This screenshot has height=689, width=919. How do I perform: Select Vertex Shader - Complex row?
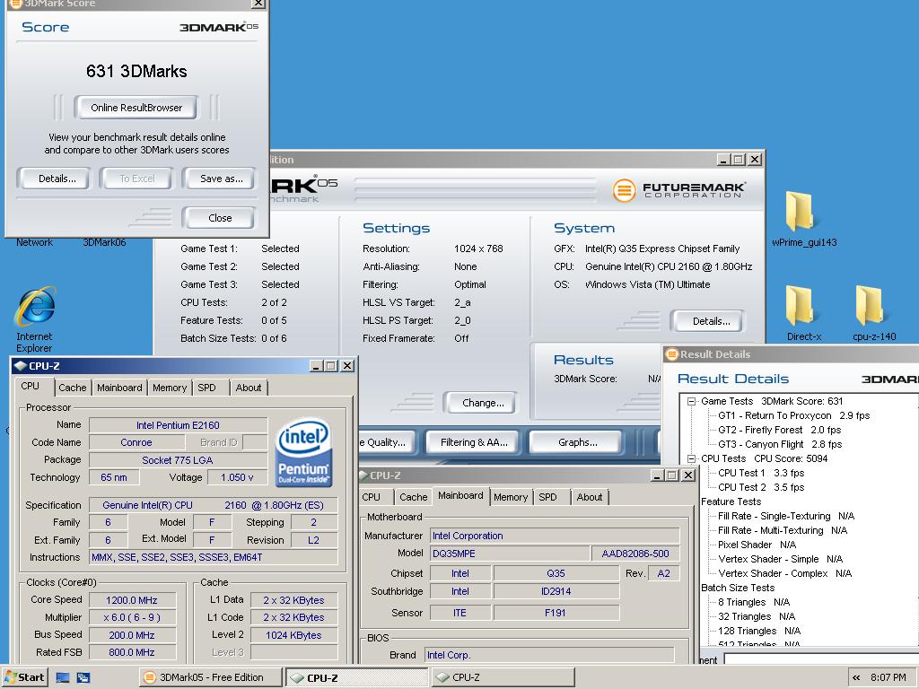click(784, 573)
